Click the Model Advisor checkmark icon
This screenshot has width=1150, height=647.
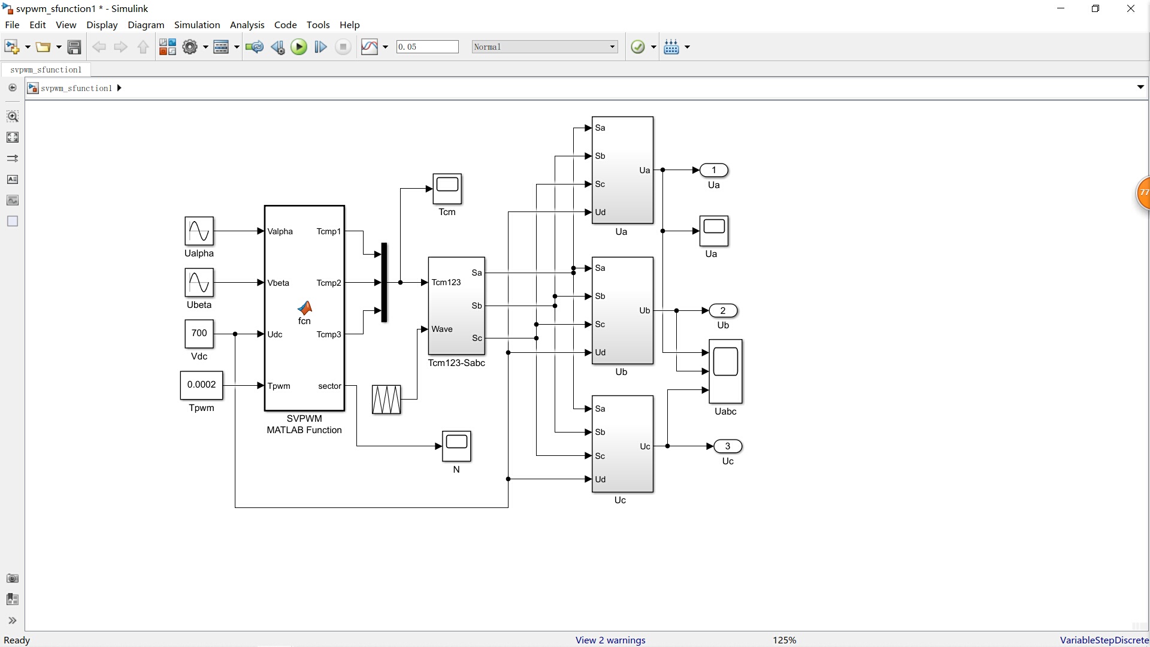coord(638,47)
